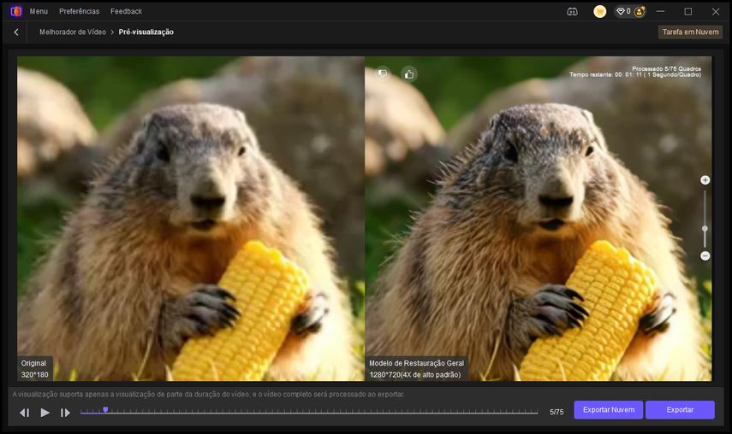Go back with the arrow icon
Image resolution: width=732 pixels, height=434 pixels.
[16, 32]
